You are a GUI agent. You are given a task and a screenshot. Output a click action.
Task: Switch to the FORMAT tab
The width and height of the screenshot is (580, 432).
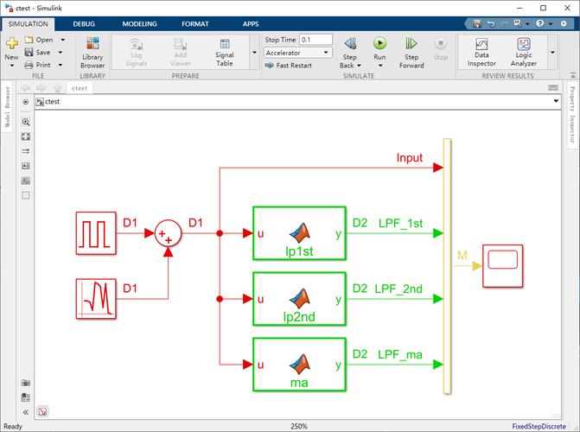pos(195,24)
